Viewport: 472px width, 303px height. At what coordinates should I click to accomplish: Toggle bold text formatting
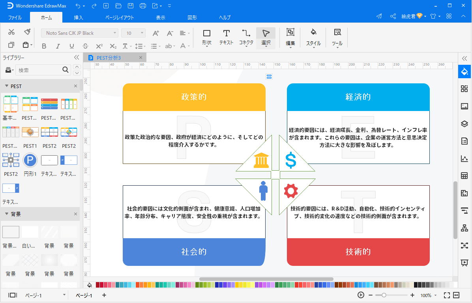(x=44, y=46)
